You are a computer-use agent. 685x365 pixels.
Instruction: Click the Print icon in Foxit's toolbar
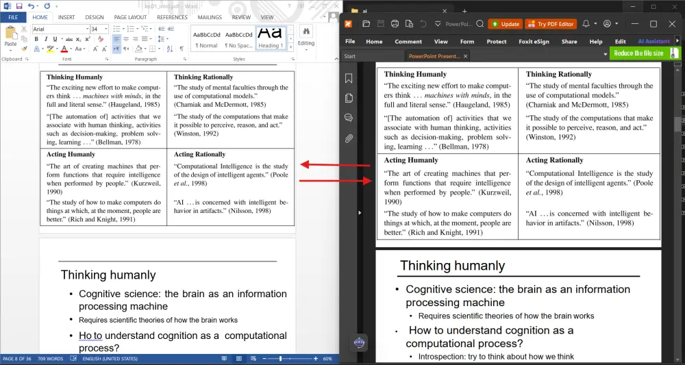[395, 23]
